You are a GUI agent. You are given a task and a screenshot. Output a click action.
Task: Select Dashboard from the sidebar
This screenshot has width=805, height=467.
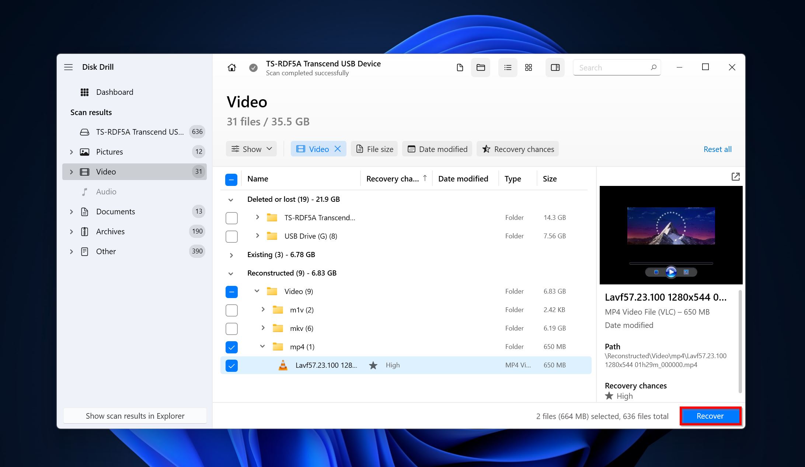click(115, 92)
